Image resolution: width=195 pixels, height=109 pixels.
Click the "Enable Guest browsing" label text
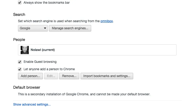coord(40,62)
